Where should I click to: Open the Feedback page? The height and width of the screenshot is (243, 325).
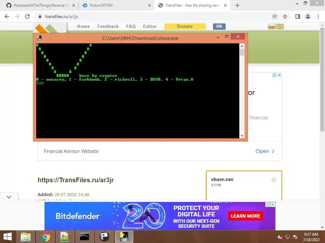(108, 27)
